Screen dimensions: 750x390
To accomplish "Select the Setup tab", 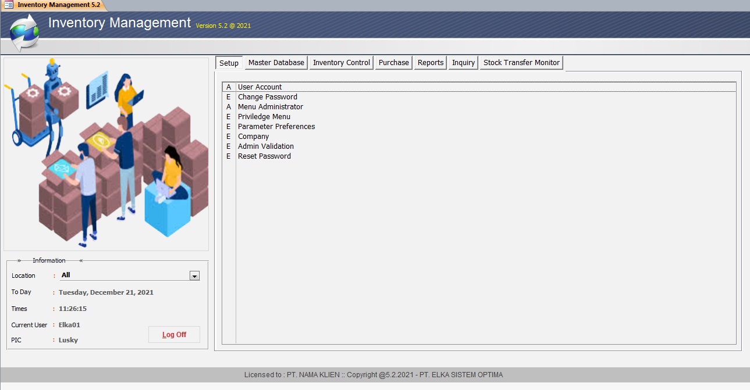I will (x=229, y=63).
